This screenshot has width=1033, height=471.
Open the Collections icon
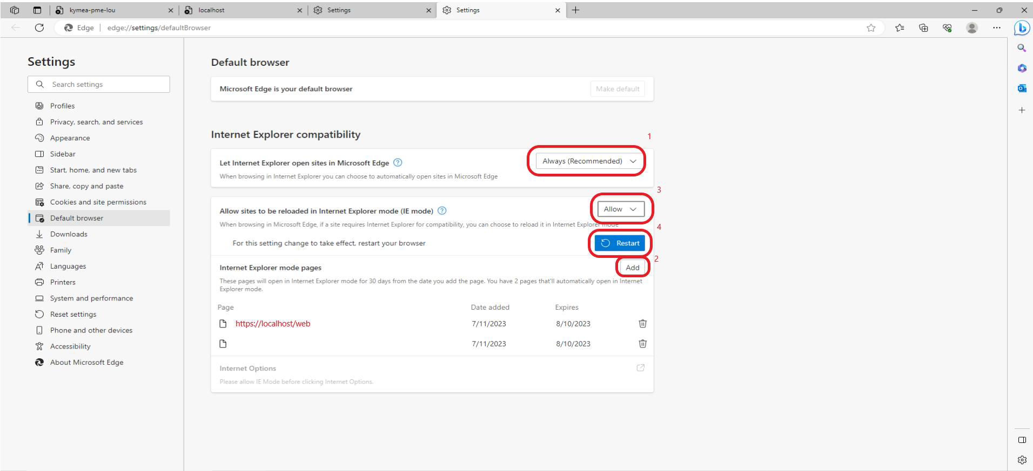click(x=923, y=28)
